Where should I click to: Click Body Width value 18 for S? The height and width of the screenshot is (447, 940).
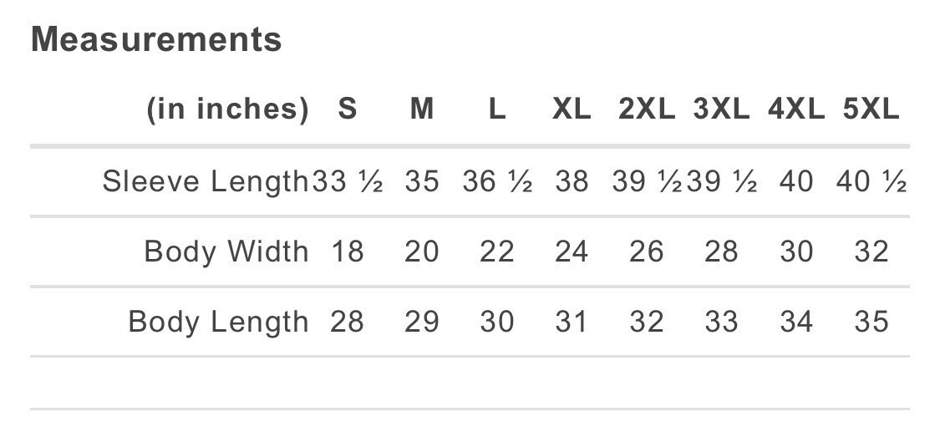pos(348,251)
